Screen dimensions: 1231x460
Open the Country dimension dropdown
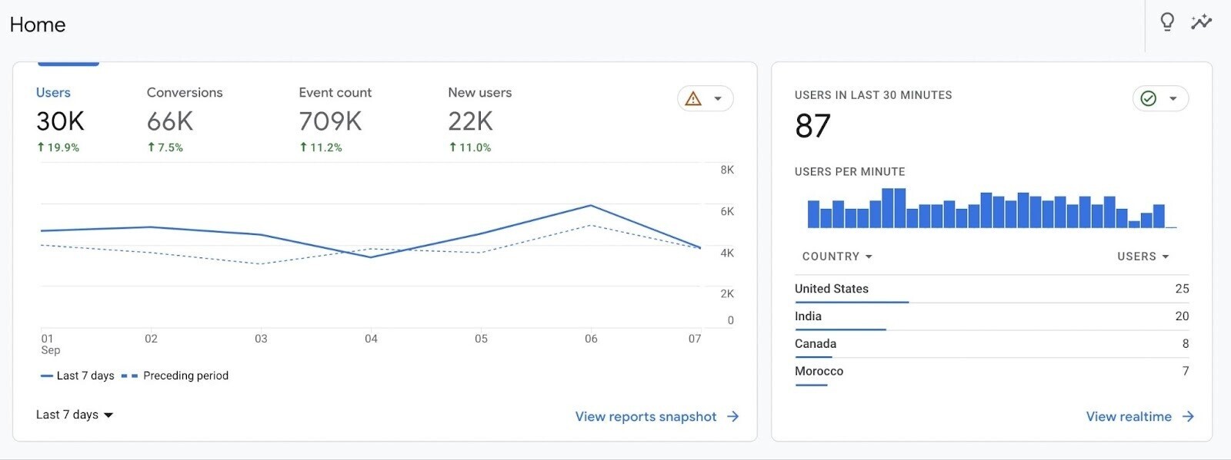[837, 256]
